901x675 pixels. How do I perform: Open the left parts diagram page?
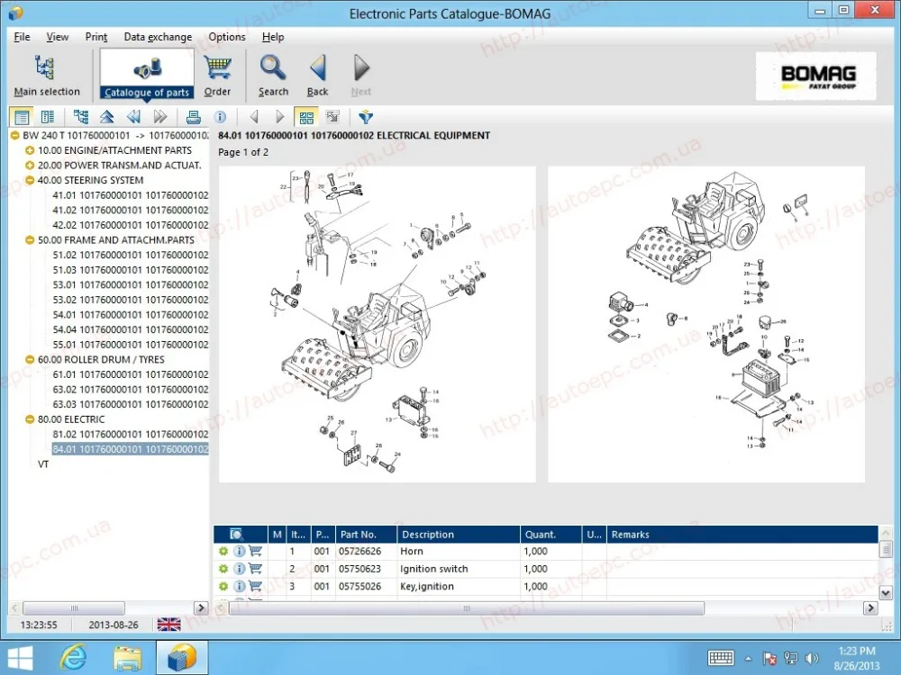click(377, 324)
